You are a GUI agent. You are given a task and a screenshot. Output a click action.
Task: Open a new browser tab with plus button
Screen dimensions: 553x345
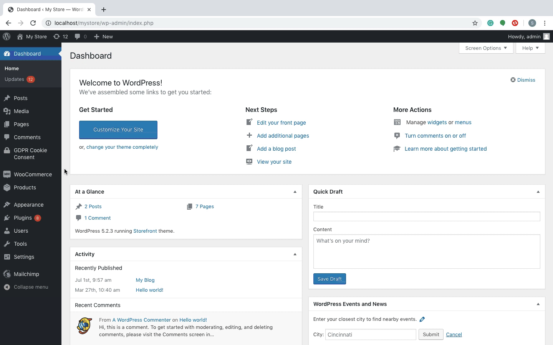[x=104, y=10]
